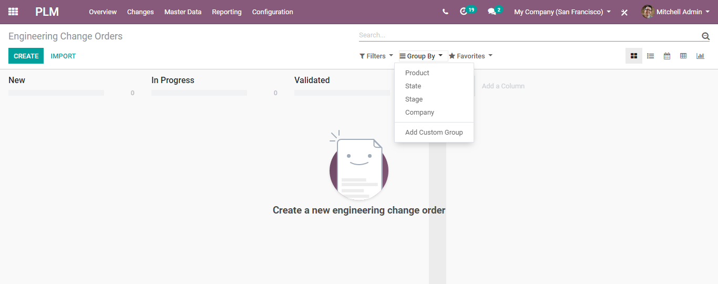Image resolution: width=718 pixels, height=284 pixels.
Task: Open the Favorites dropdown
Action: (x=471, y=56)
